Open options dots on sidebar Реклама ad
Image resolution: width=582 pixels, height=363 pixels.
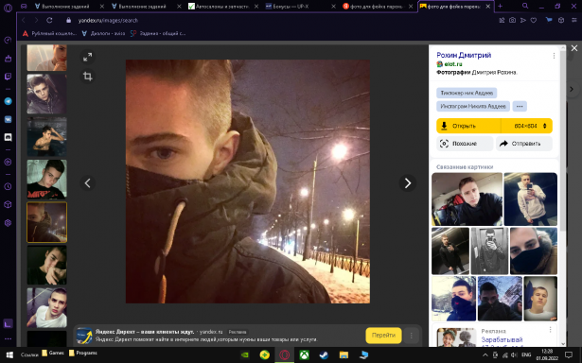(550, 330)
